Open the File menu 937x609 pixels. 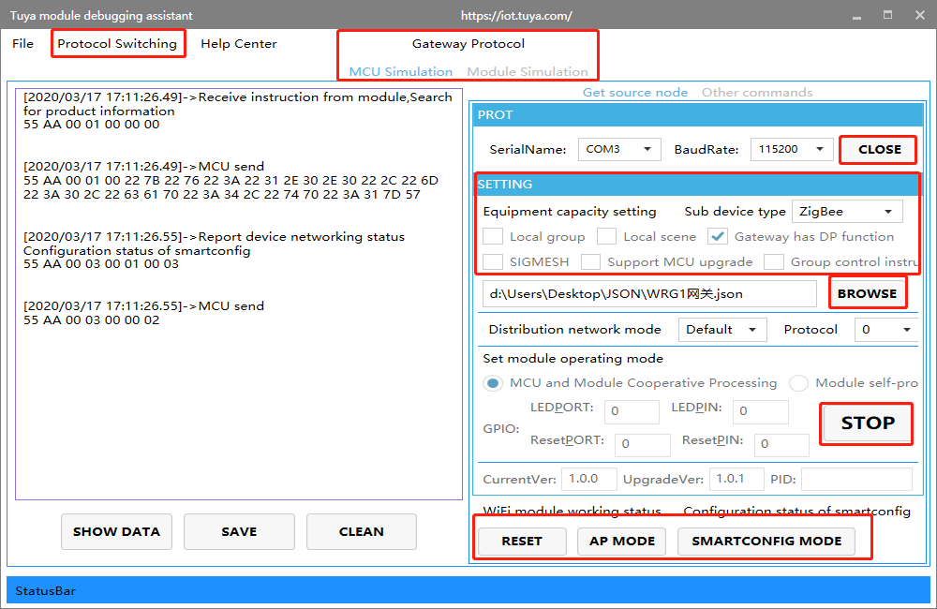click(x=22, y=44)
